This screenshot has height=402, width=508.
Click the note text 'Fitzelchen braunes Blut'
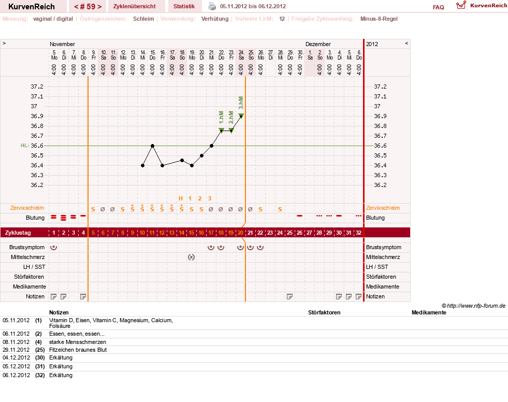pyautogui.click(x=78, y=350)
